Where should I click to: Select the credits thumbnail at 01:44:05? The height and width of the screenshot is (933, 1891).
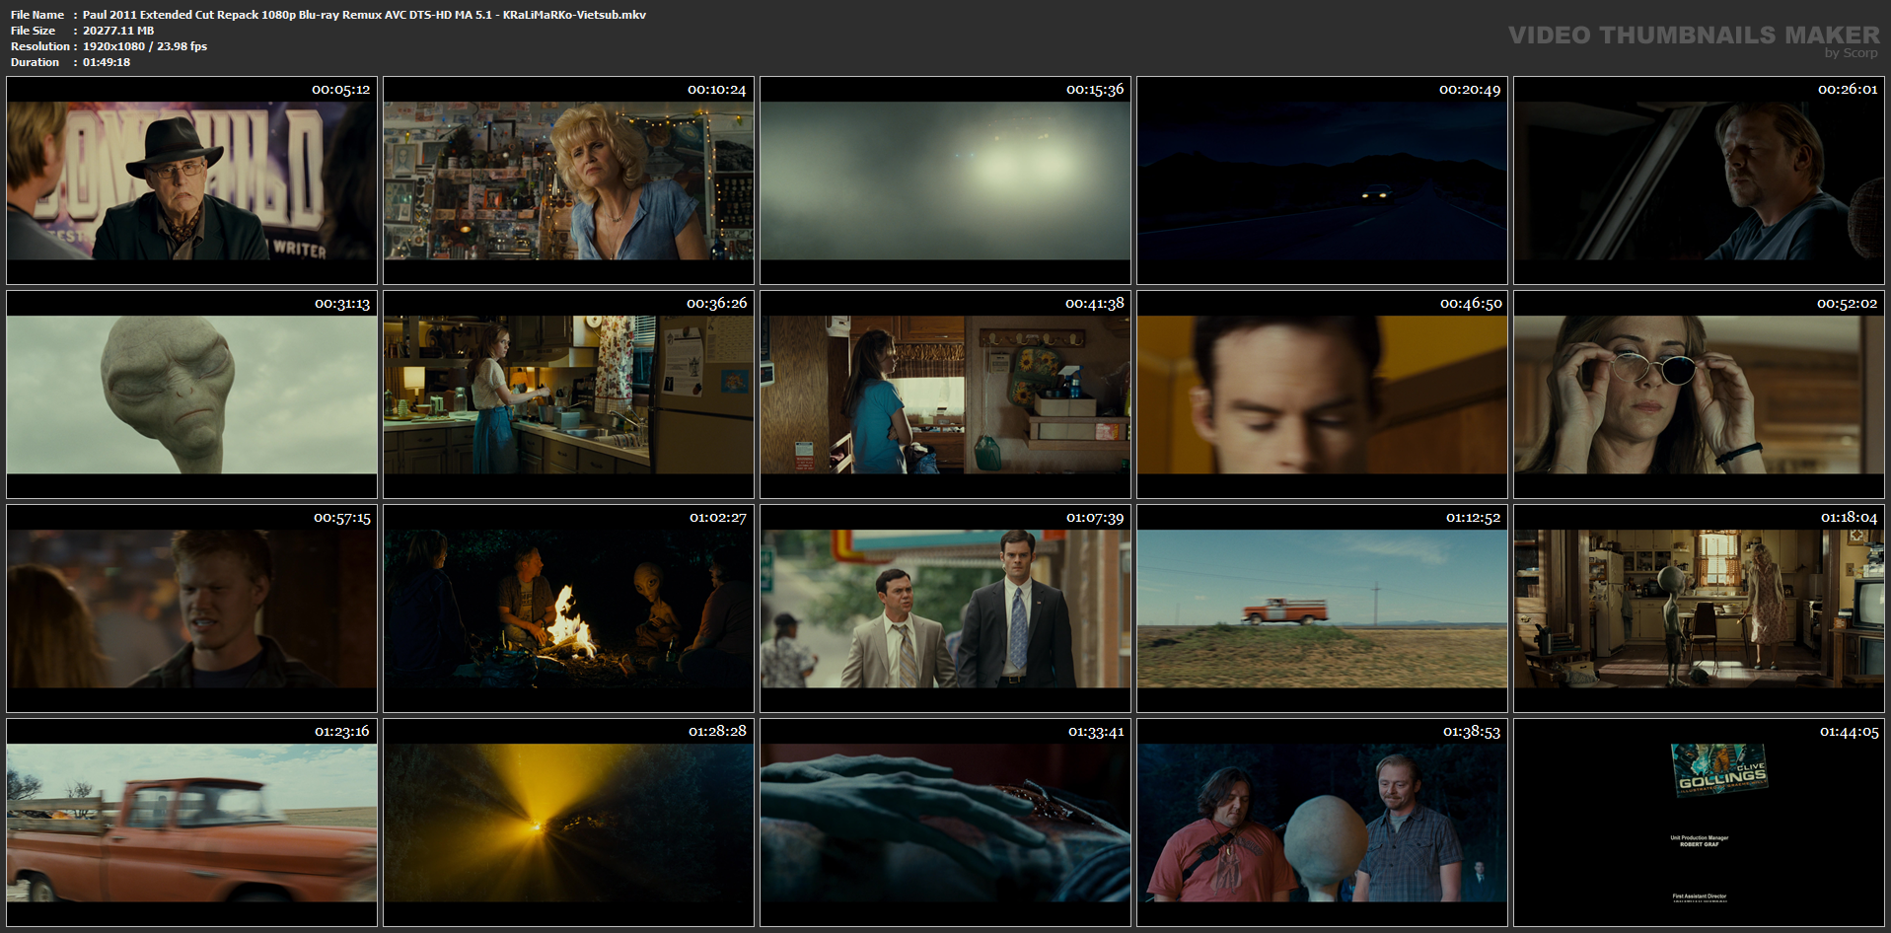1699,823
